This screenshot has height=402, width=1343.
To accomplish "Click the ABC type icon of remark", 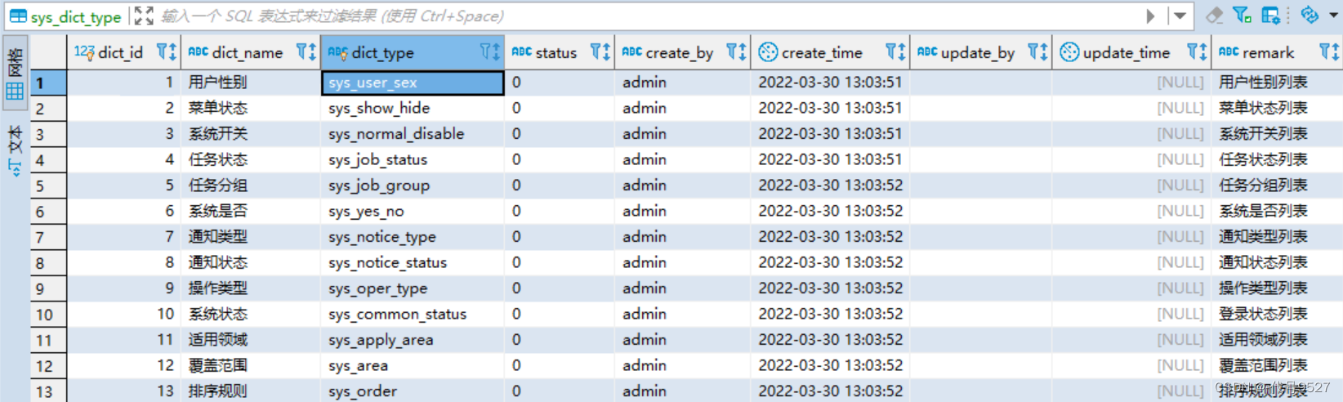I will click(1229, 51).
